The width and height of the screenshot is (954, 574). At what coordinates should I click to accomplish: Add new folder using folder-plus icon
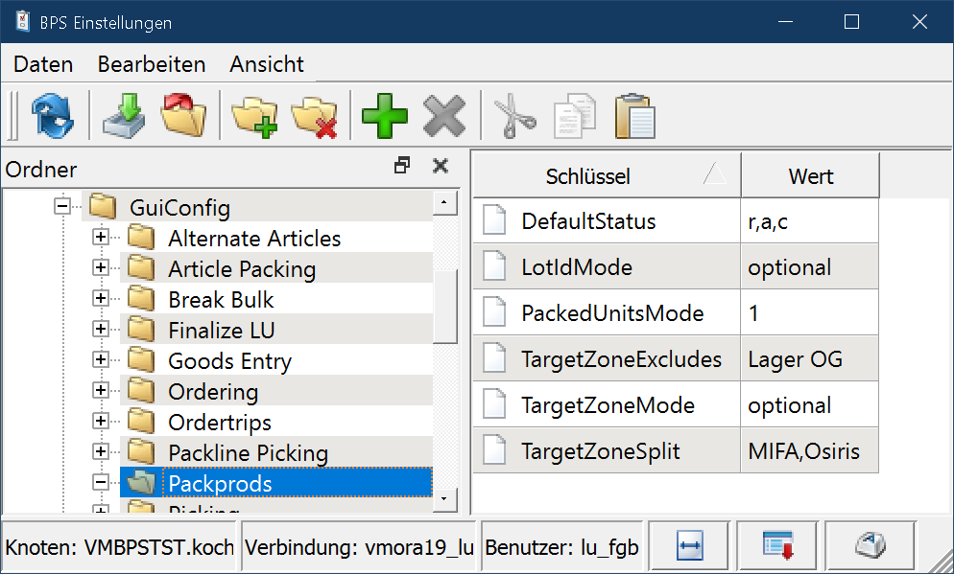coord(253,117)
